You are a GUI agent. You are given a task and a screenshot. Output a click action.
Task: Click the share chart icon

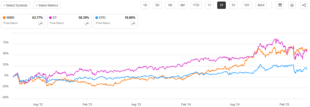(304, 5)
